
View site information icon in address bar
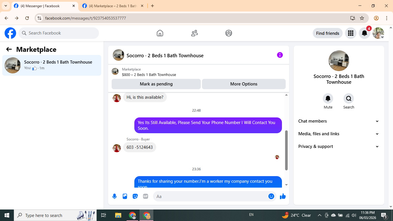click(40, 18)
